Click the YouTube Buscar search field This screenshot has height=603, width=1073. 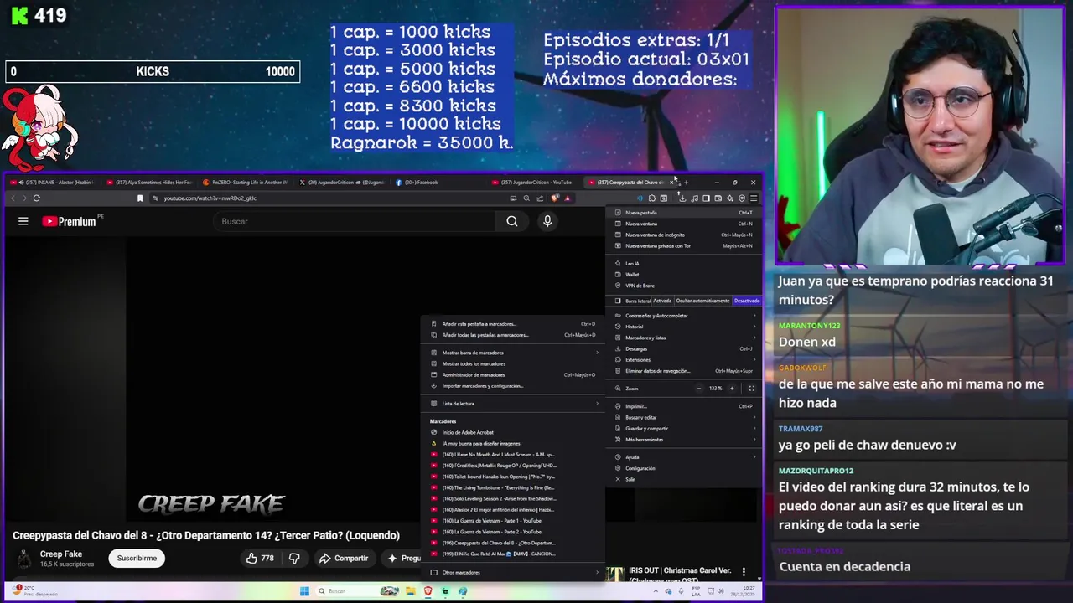355,221
